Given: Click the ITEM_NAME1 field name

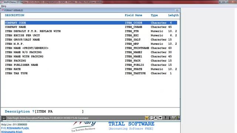Looking at the screenshot, I should pos(133,57).
